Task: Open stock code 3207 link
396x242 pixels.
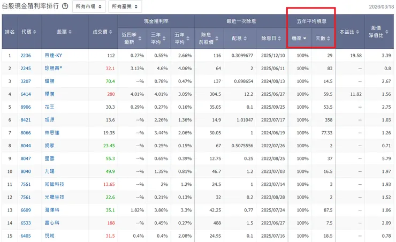Action: coord(26,81)
